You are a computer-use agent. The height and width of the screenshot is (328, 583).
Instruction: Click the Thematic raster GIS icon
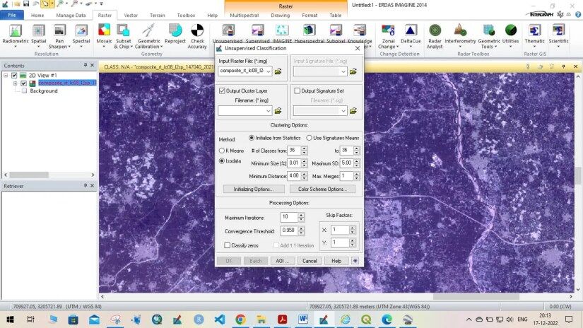coord(535,33)
